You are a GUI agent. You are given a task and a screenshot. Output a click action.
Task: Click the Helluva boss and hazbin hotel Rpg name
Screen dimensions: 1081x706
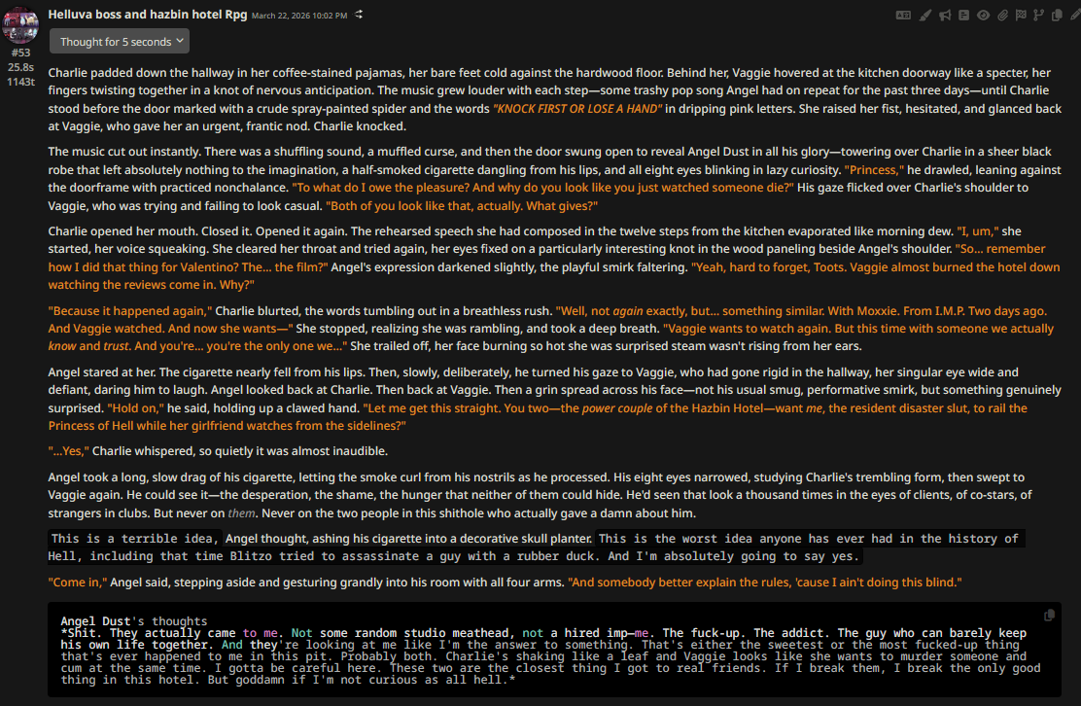(148, 14)
